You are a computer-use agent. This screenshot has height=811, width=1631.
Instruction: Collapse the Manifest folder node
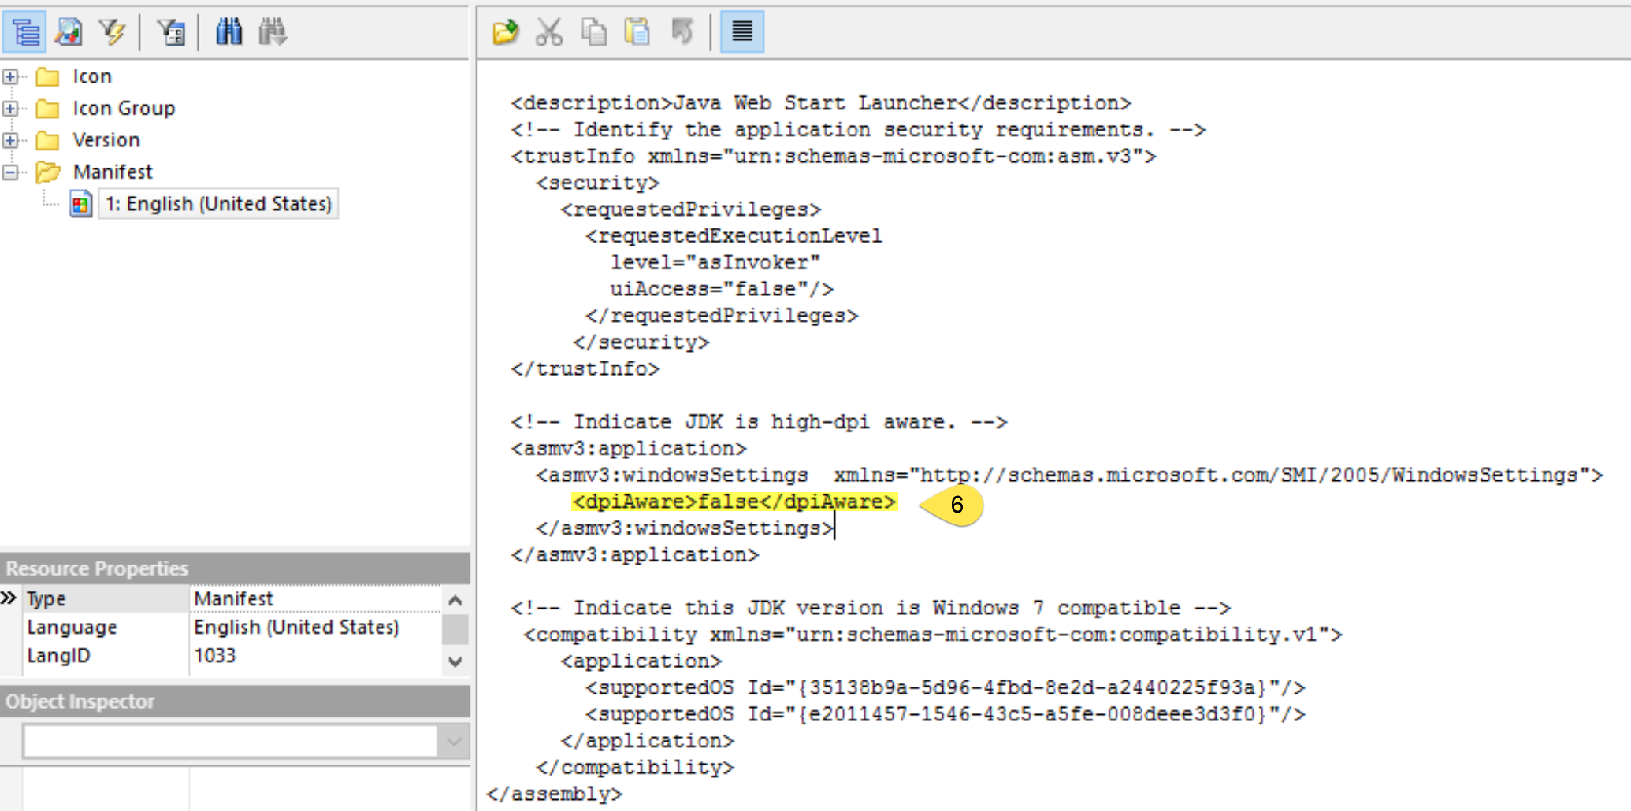click(10, 172)
